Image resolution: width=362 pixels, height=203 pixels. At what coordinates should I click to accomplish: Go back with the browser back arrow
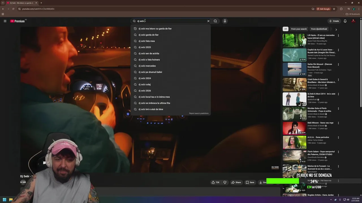3,9
